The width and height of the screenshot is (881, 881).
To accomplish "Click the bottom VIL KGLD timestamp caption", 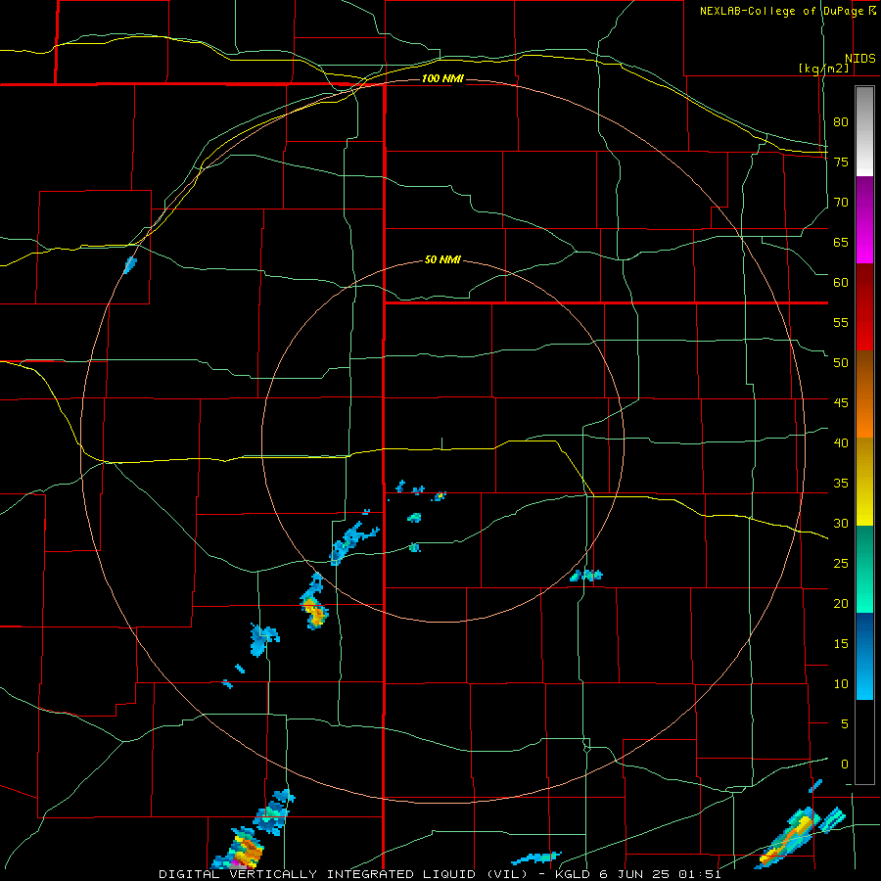I will pos(440,874).
